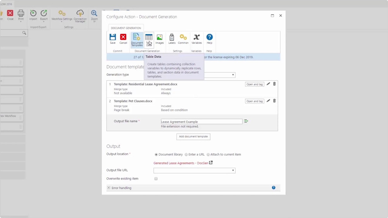This screenshot has height=218, width=388.
Task: Switch to the Document Generation tab
Action: pos(126,28)
